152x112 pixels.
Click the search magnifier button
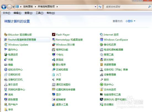click(x=150, y=7)
